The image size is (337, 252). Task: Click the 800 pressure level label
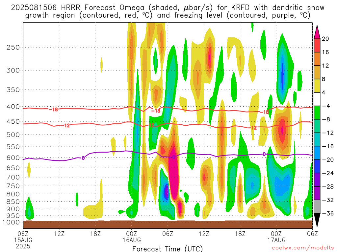click(13, 194)
